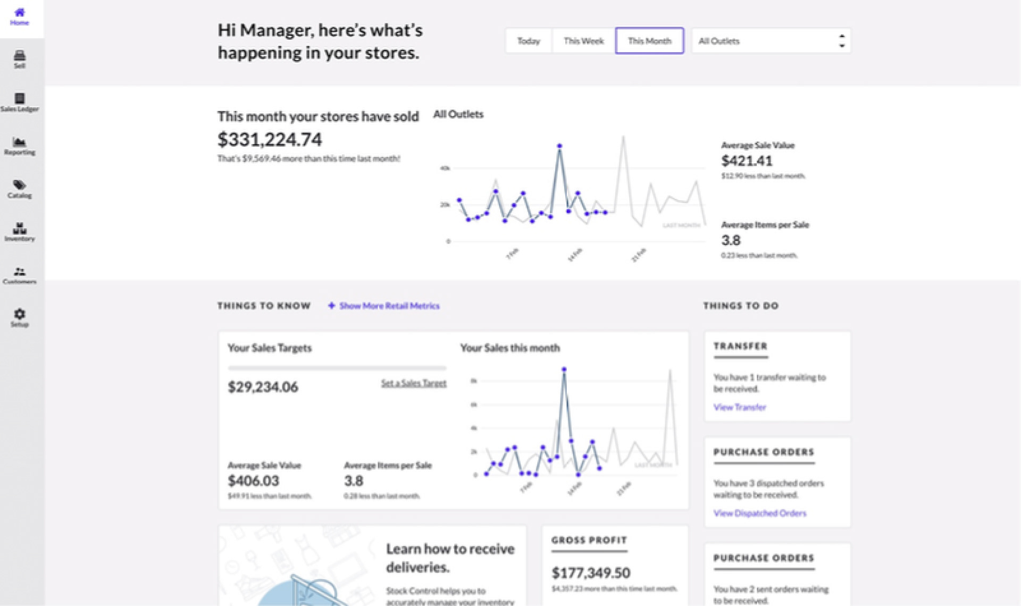
Task: Click peak point on Your Sales this month chart
Action: click(x=564, y=369)
